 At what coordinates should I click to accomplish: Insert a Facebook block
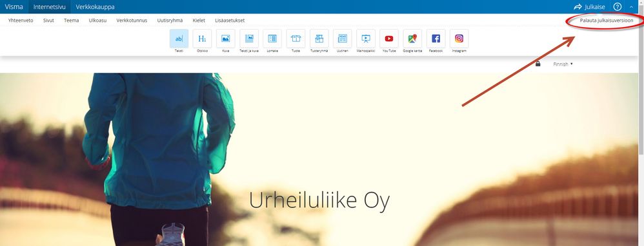(x=436, y=39)
